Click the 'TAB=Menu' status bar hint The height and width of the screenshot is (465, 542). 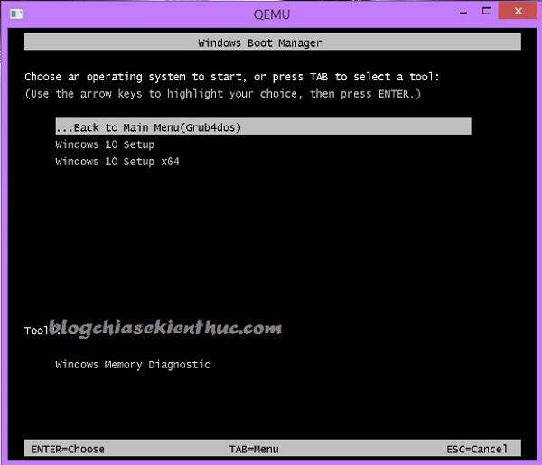[x=254, y=449]
